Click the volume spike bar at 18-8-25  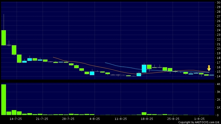tap(144, 114)
